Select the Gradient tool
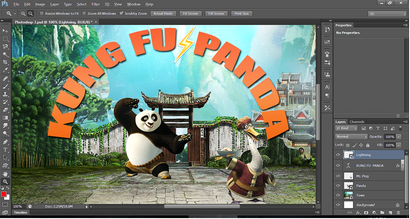 [x=5, y=118]
